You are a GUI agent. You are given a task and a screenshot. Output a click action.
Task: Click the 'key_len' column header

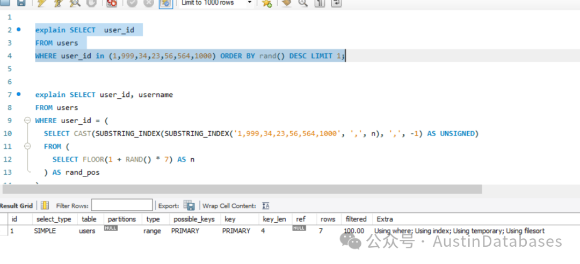click(x=275, y=219)
